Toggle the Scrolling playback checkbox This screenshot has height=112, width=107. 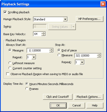pyautogui.click(x=5, y=12)
